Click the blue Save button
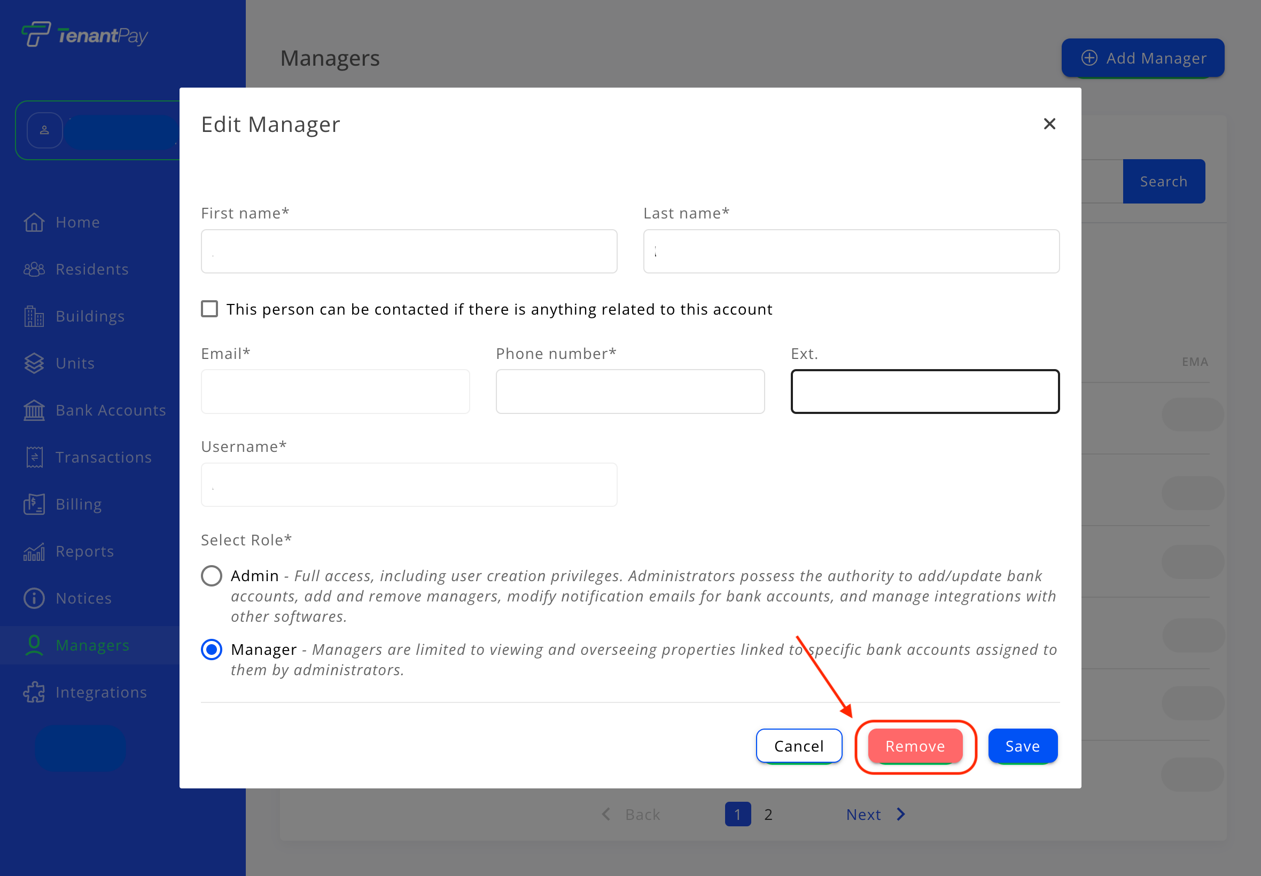Viewport: 1261px width, 876px height. [x=1022, y=746]
